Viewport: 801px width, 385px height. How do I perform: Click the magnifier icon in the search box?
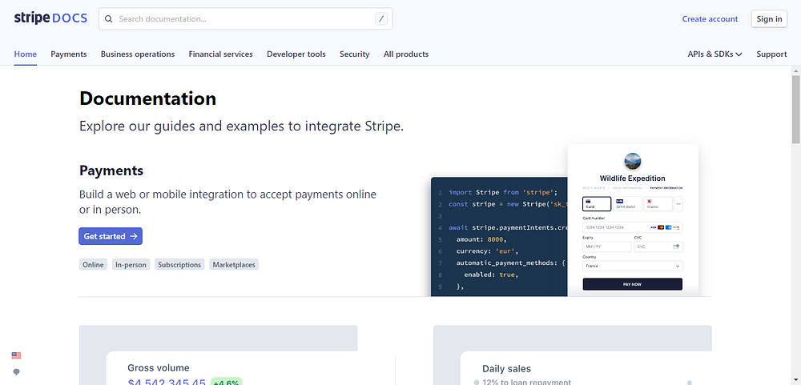point(108,19)
